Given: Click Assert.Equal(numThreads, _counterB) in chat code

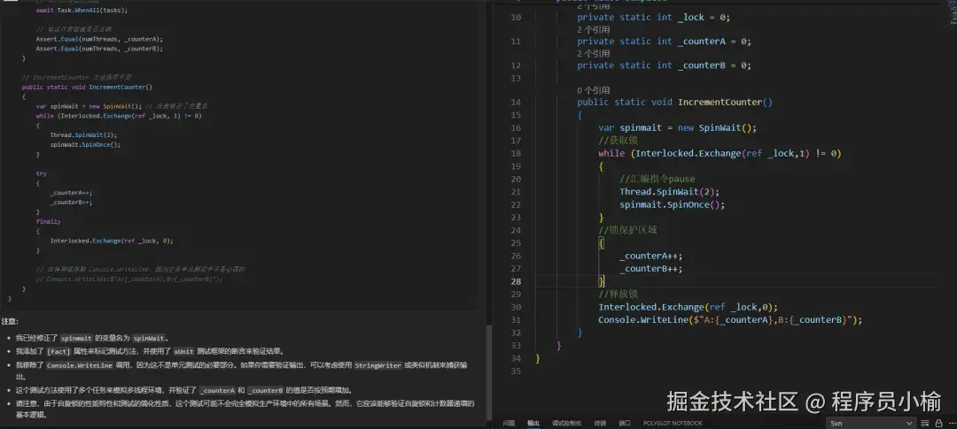Looking at the screenshot, I should click(x=99, y=48).
